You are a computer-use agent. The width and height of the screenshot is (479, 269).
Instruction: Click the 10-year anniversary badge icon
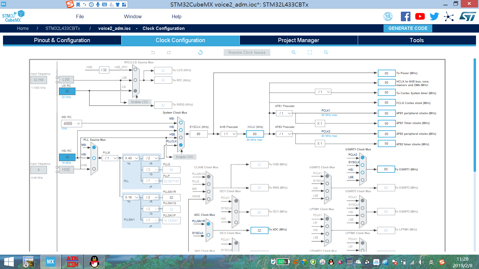[x=388, y=16]
